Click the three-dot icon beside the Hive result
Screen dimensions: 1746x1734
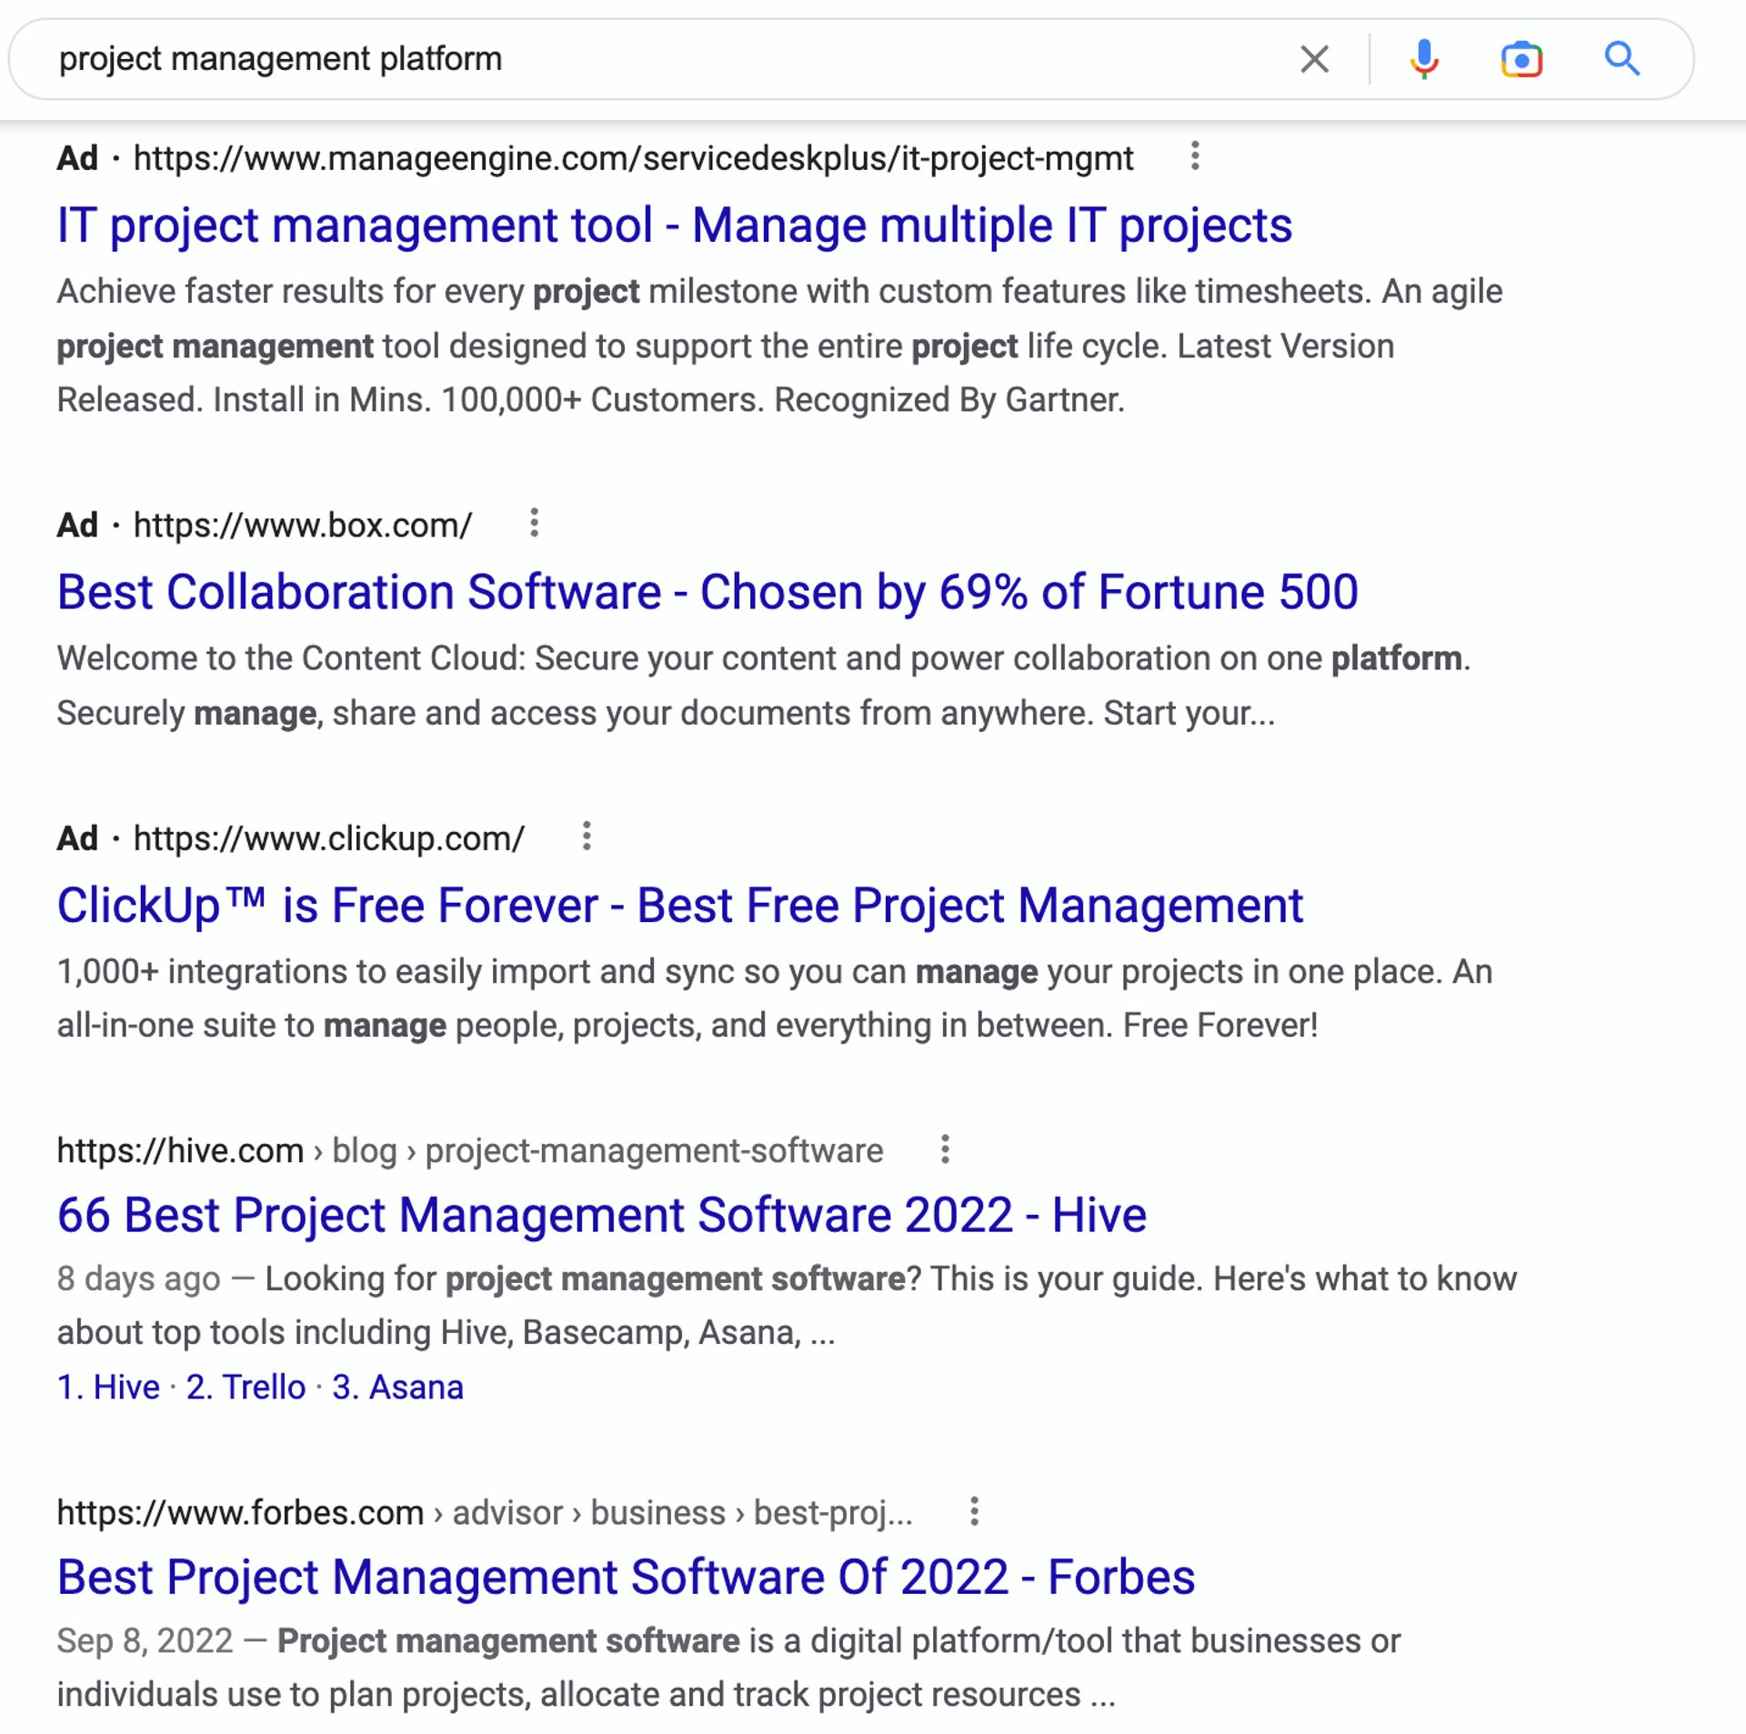(944, 1149)
